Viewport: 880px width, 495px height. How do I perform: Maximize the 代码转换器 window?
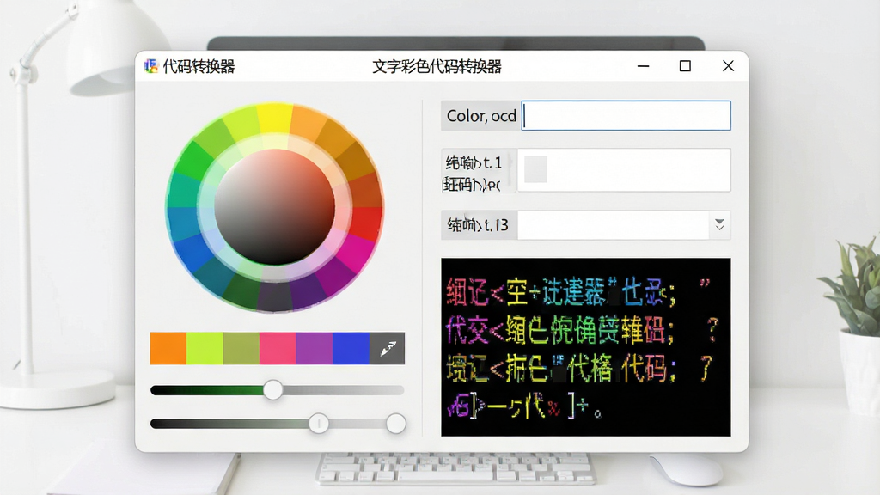685,66
